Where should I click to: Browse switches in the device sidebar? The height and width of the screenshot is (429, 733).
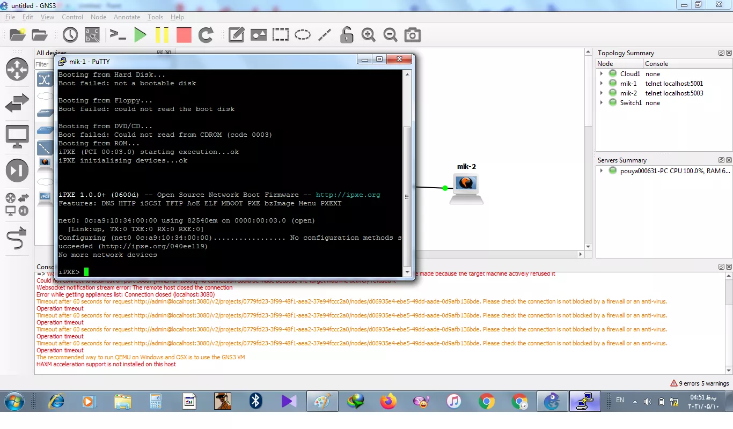17,103
